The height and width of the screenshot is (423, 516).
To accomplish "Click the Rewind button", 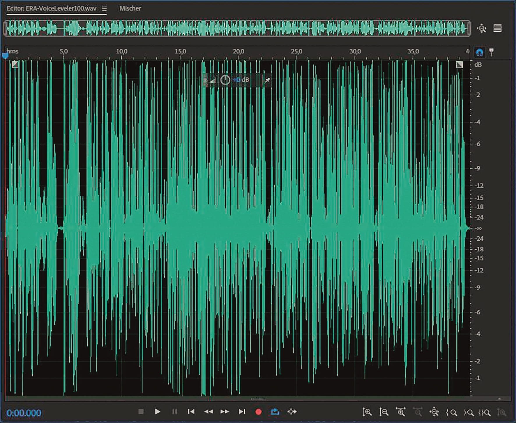I will [208, 411].
